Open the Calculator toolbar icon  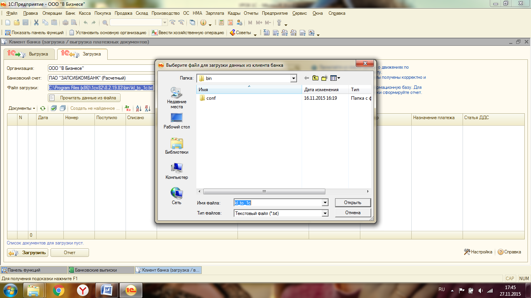point(221,23)
